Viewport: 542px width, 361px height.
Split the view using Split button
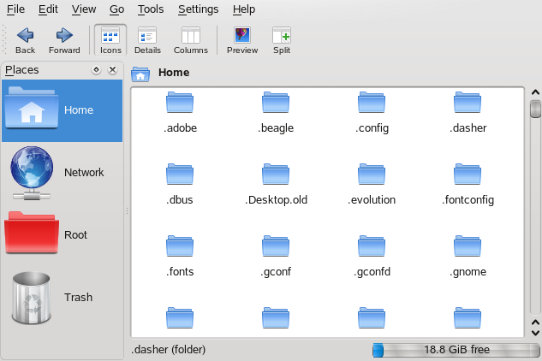tap(282, 40)
